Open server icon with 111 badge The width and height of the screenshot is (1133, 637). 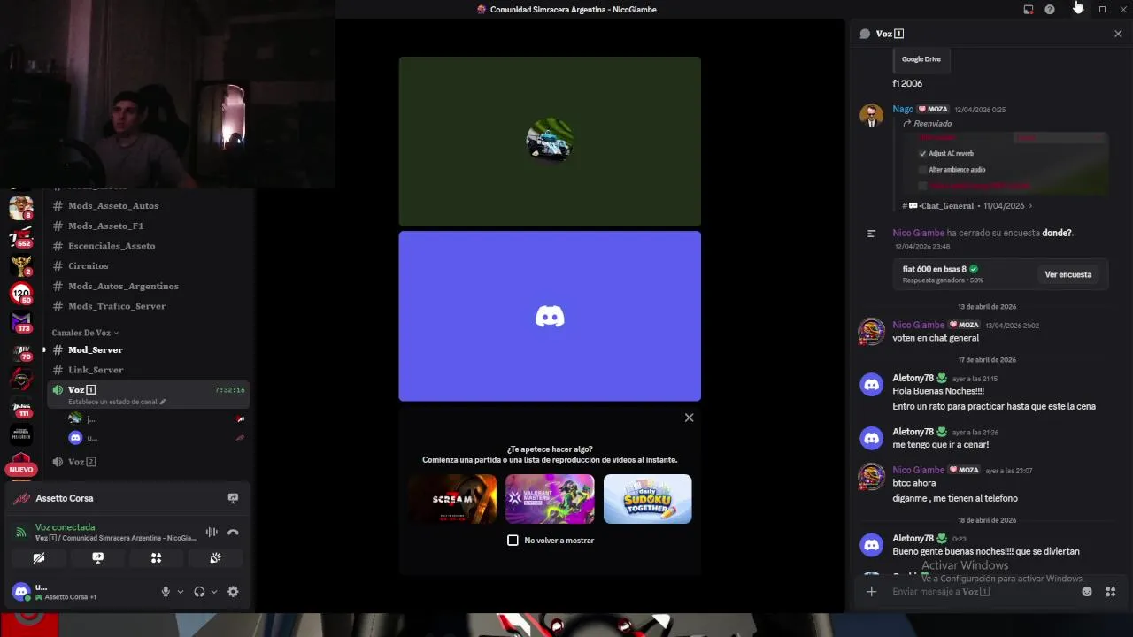point(21,406)
